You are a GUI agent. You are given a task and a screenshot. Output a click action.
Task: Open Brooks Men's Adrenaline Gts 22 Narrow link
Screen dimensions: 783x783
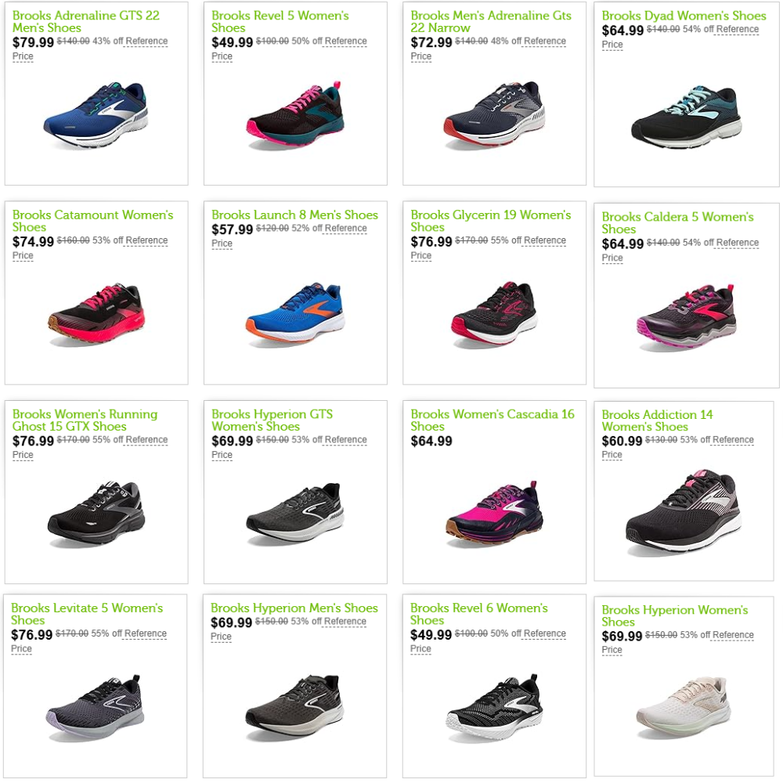[491, 21]
